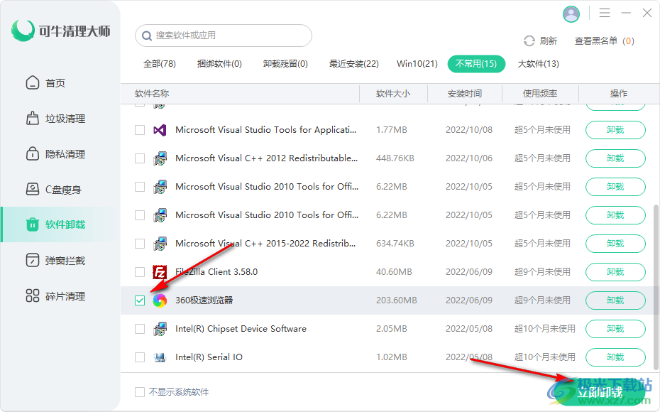Viewport: 660px width, 412px height.
Task: Click Visual C++ 2012 installer icon
Action: [160, 158]
